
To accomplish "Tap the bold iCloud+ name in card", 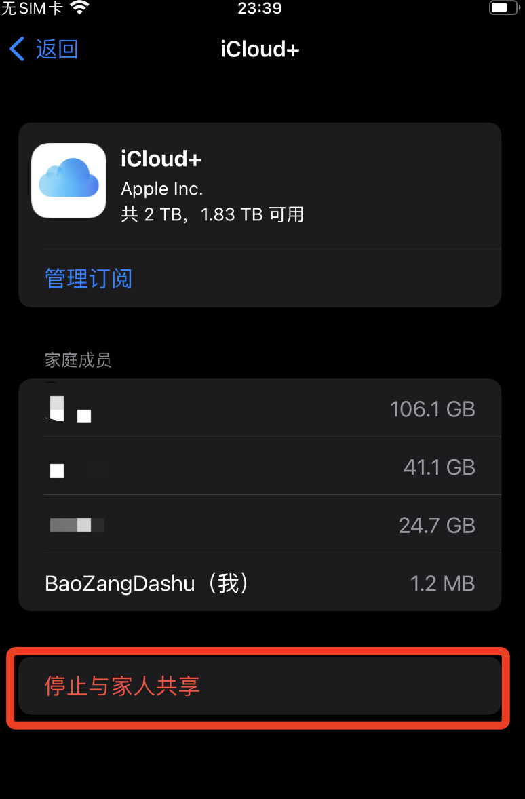I will [x=161, y=159].
